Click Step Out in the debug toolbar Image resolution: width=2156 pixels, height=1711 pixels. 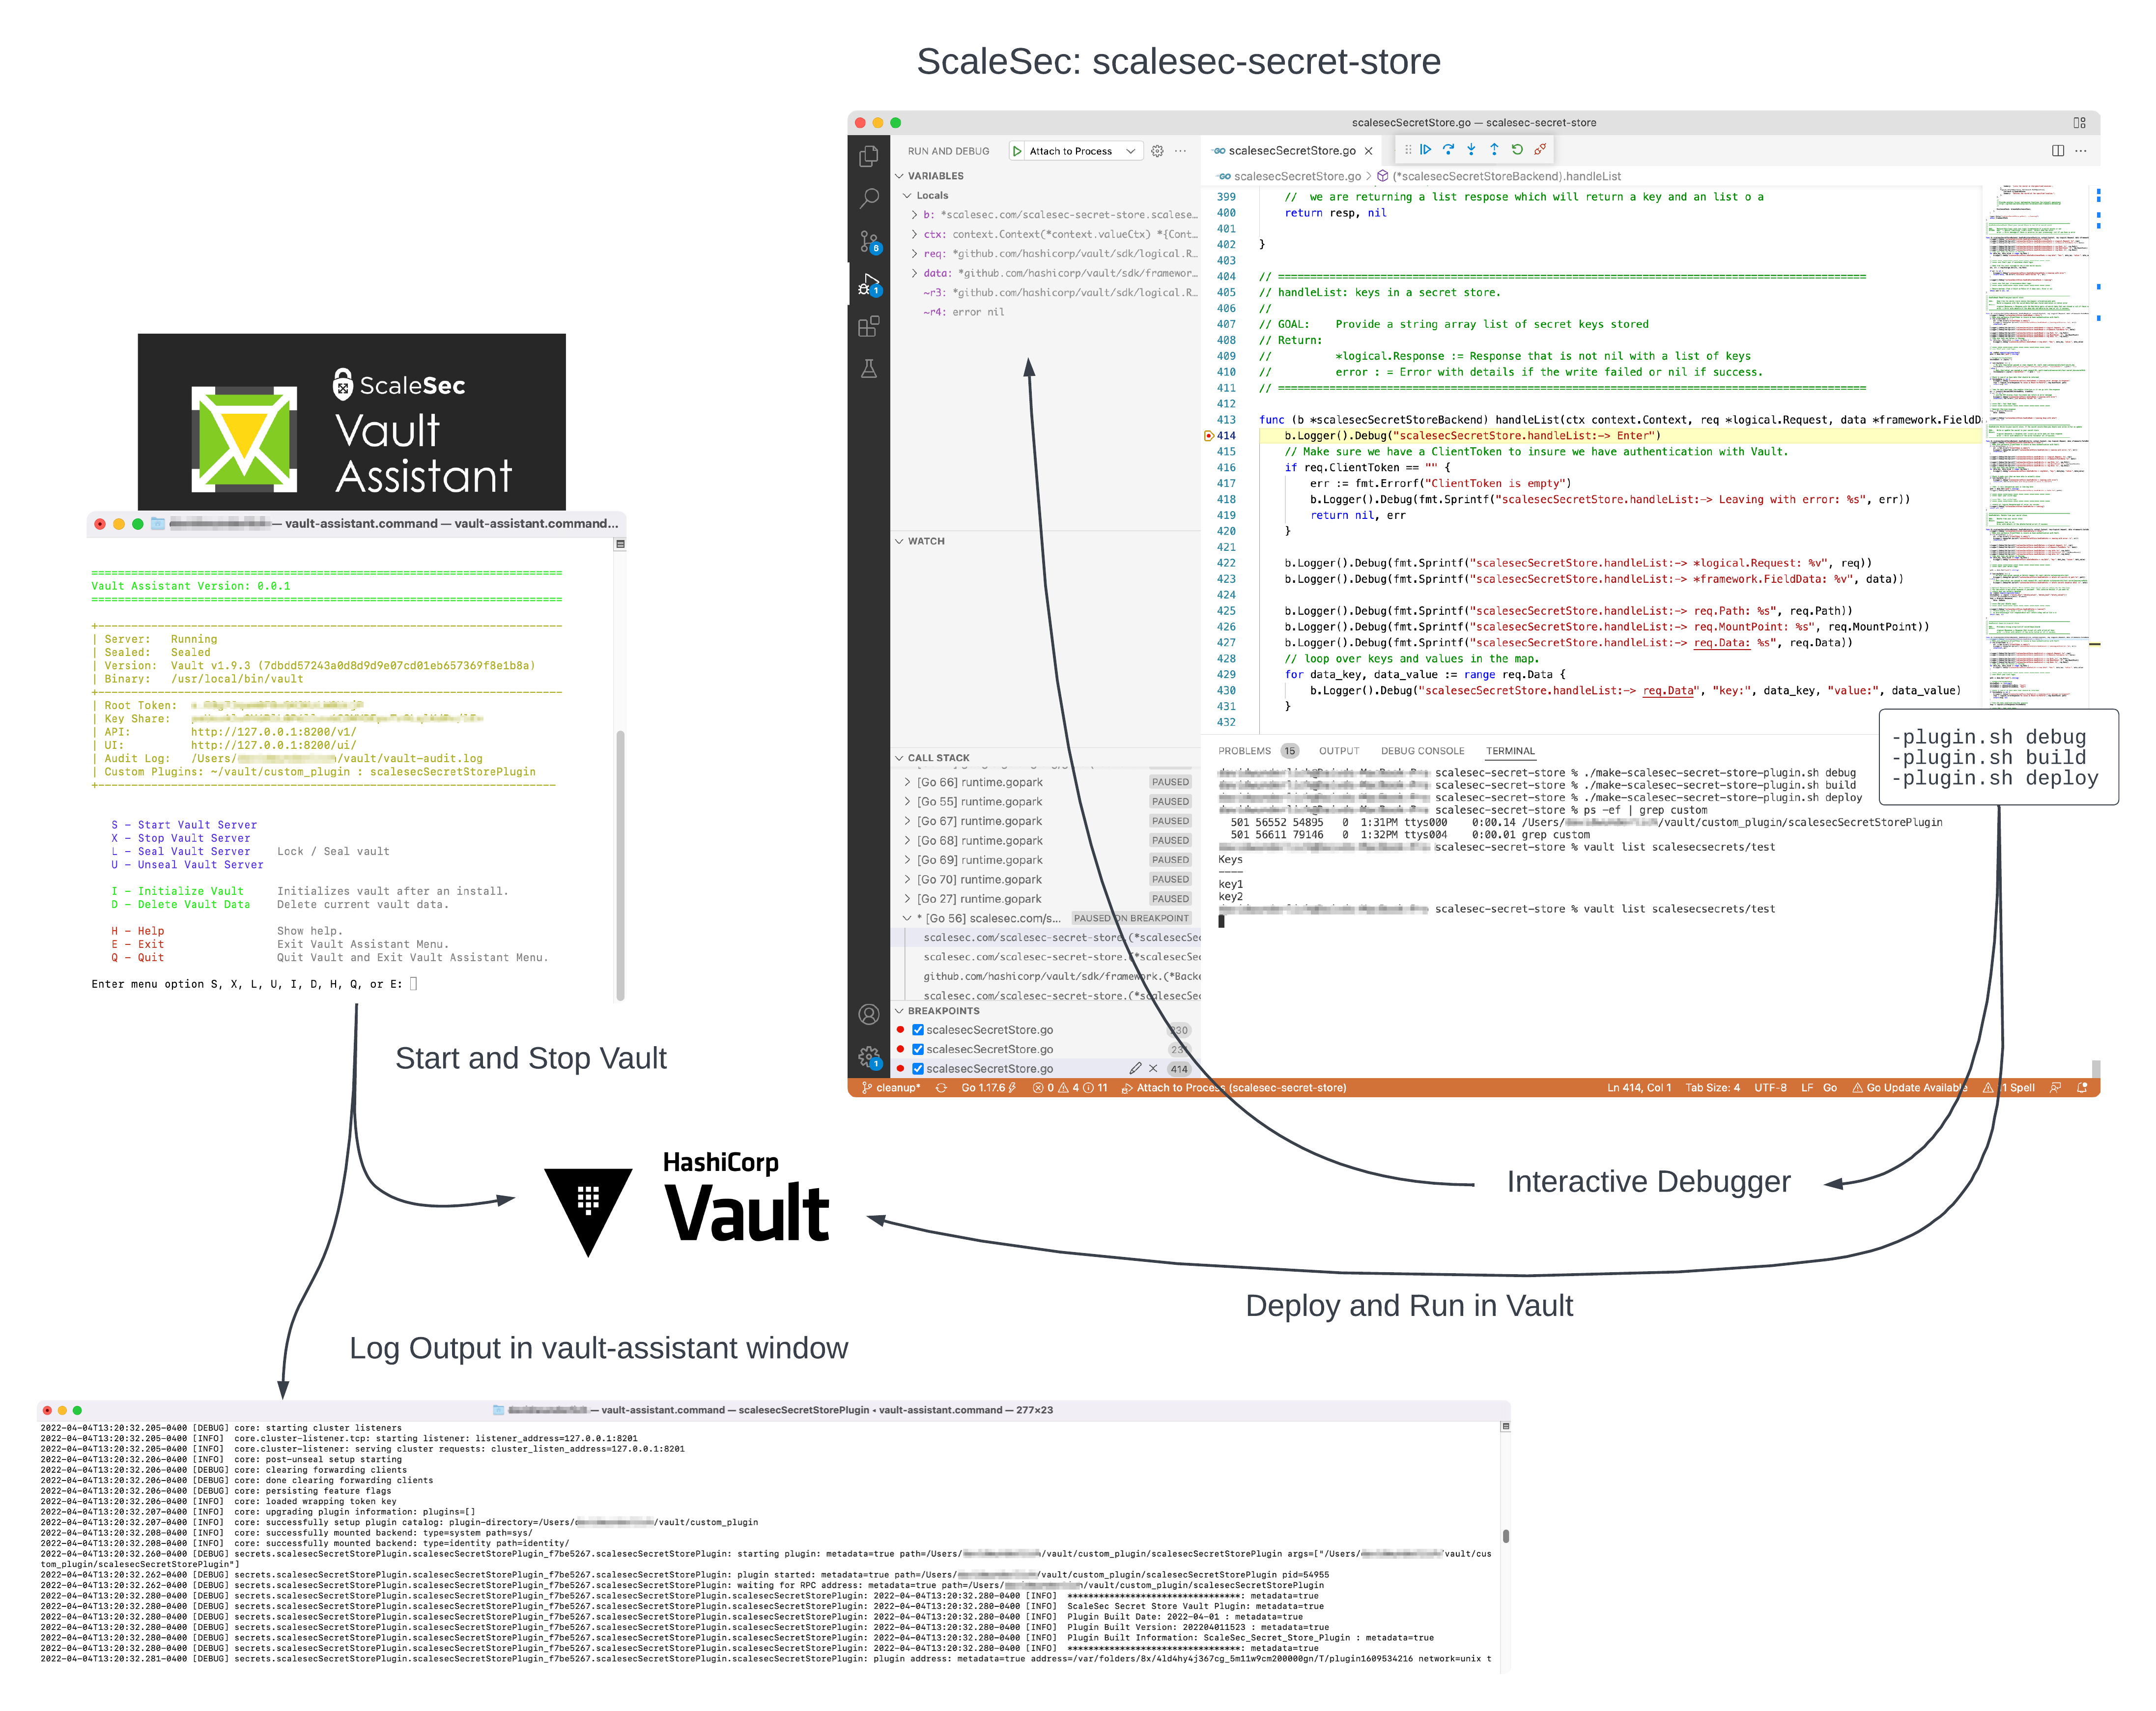tap(1494, 150)
